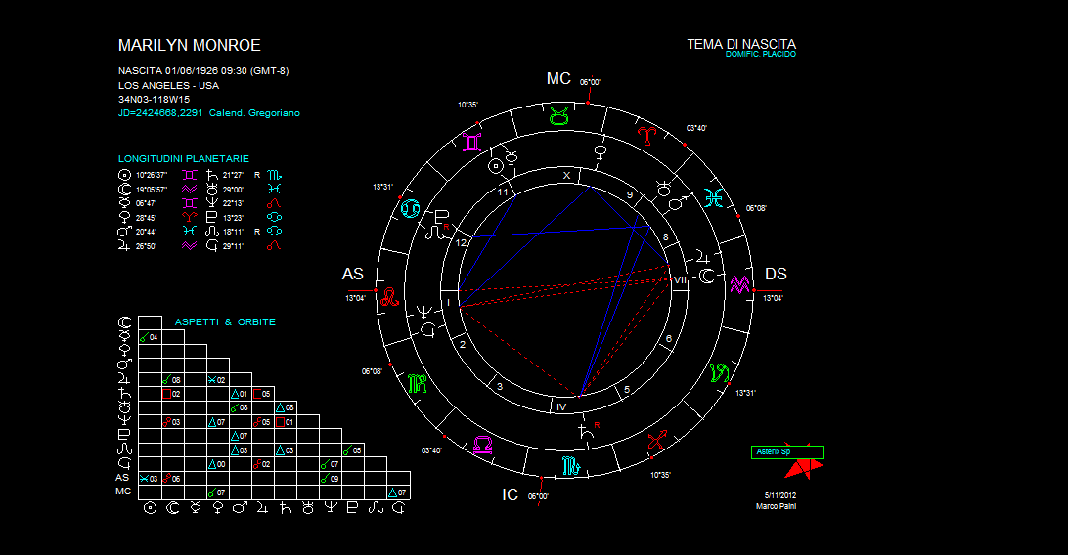Click house number VII on the wheel
This screenshot has height=556, width=1068.
tap(680, 279)
